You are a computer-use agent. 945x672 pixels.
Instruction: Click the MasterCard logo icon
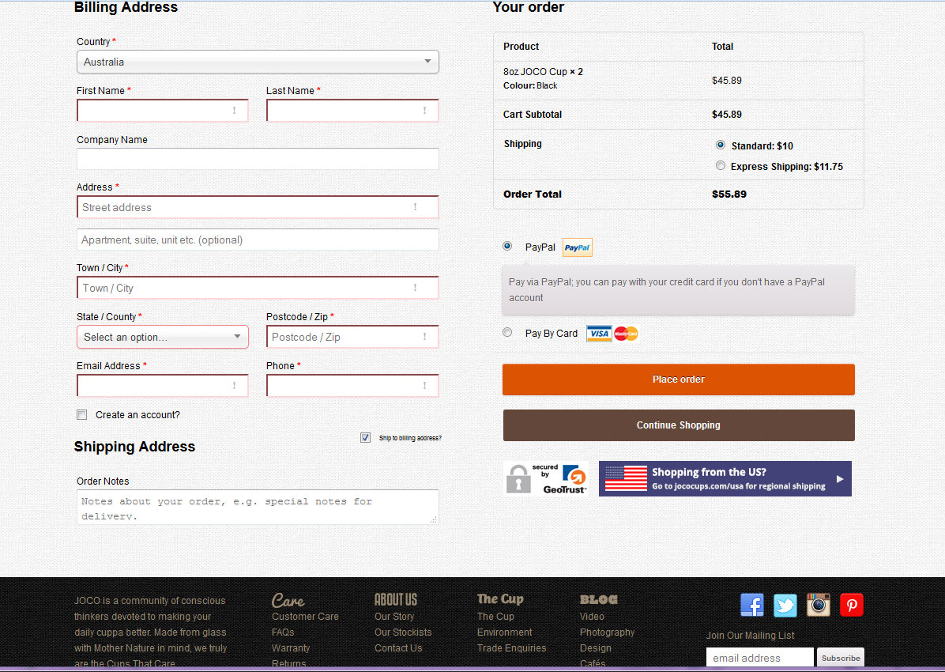point(626,334)
